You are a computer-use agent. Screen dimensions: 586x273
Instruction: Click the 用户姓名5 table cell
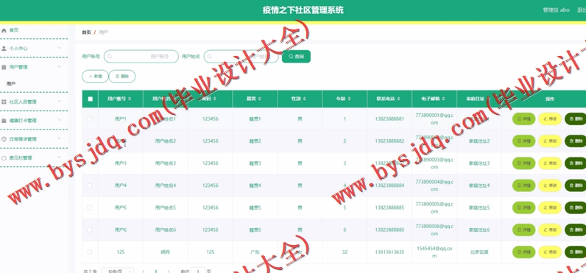(x=165, y=208)
